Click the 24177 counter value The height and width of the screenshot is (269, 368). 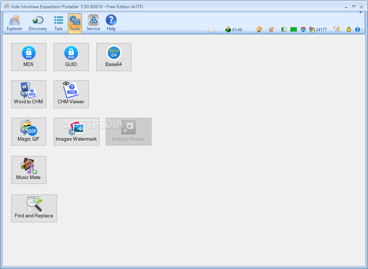pos(321,30)
